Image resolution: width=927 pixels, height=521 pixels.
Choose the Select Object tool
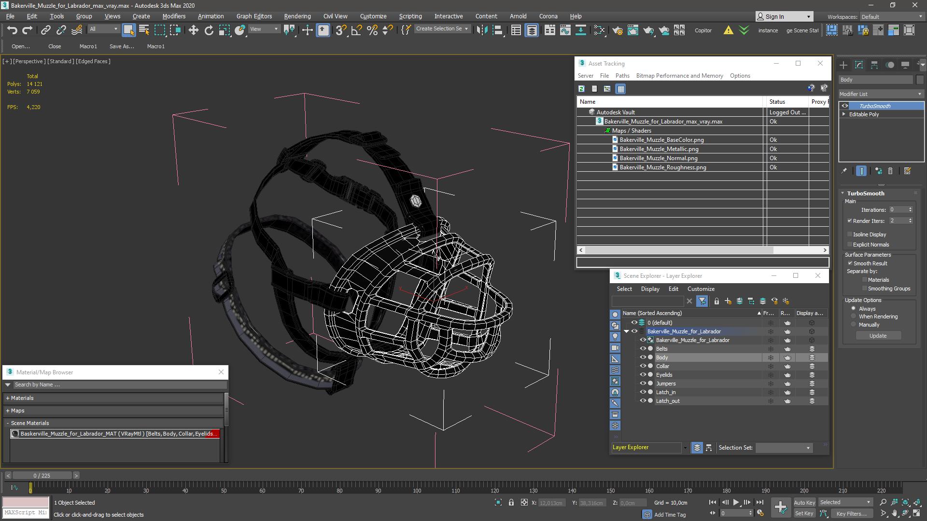tap(128, 30)
